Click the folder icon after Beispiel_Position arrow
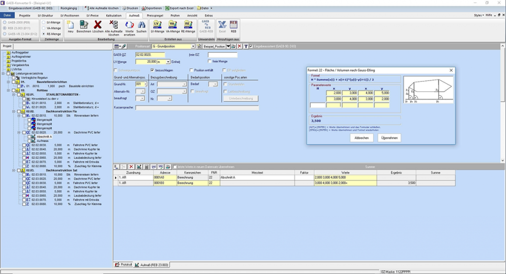This screenshot has width=506, height=274. [x=233, y=46]
